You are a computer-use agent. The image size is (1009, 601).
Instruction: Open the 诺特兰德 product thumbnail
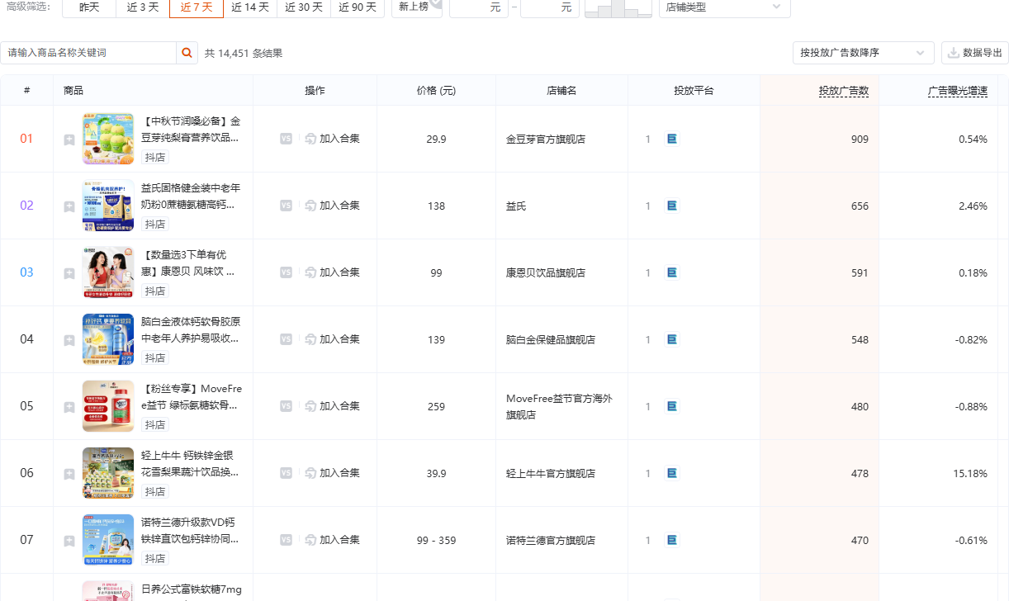(x=108, y=540)
